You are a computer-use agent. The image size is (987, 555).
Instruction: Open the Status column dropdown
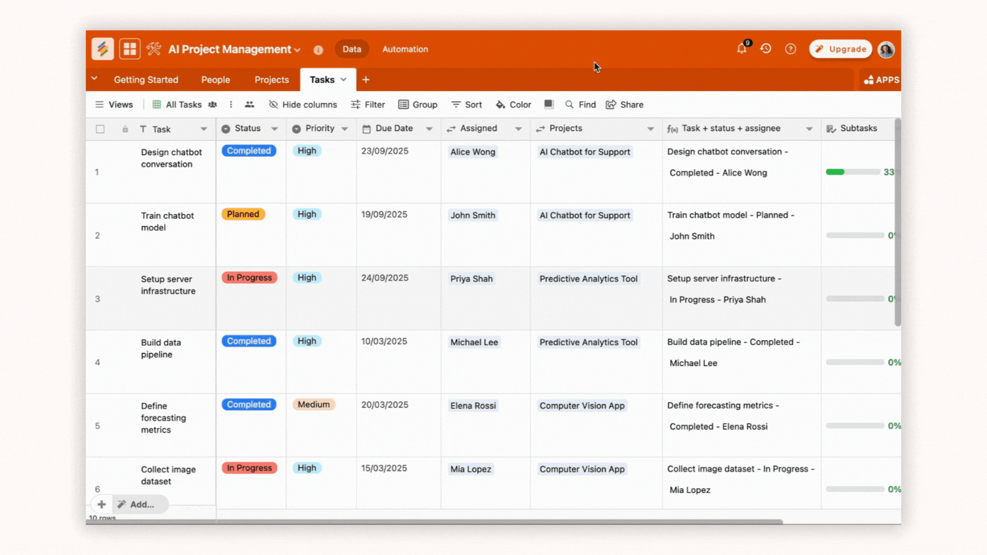pos(275,129)
